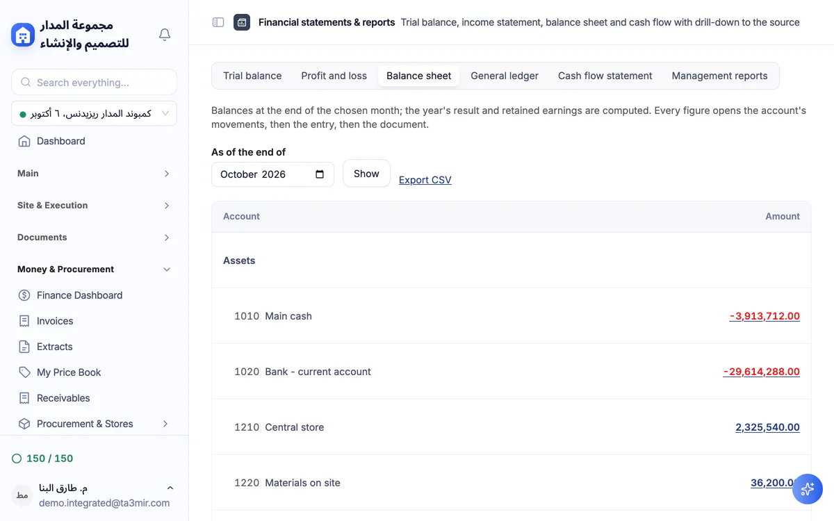Click the company logo building icon
This screenshot has width=834, height=521.
23,34
